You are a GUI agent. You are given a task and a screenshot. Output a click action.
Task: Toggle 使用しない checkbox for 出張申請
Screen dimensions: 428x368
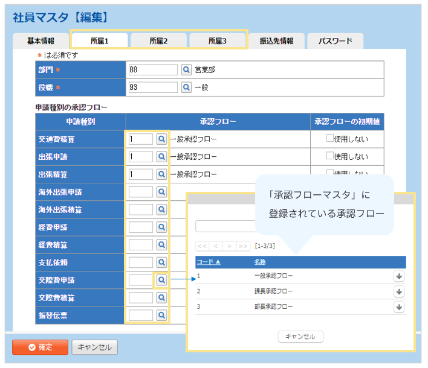click(330, 156)
